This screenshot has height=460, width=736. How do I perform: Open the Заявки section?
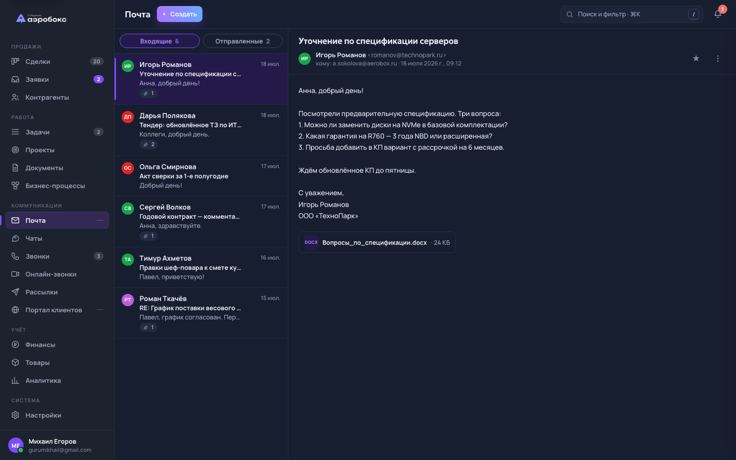(57, 79)
